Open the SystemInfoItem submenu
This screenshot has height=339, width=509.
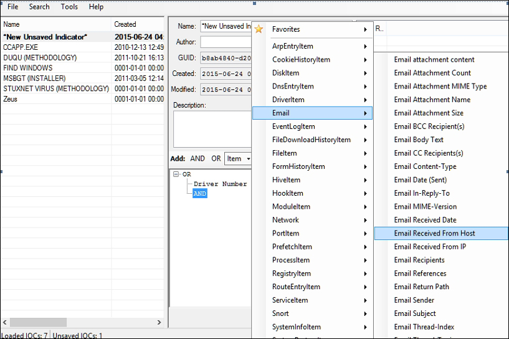pyautogui.click(x=312, y=327)
